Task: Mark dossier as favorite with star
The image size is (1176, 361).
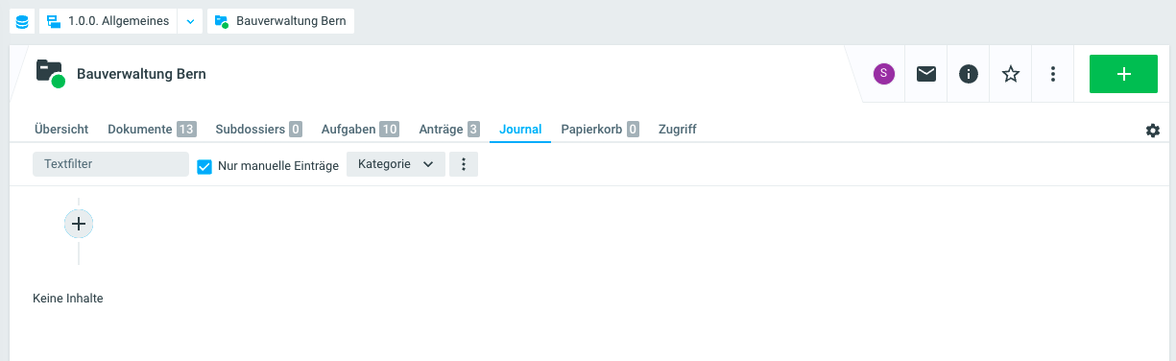Action: [1011, 74]
